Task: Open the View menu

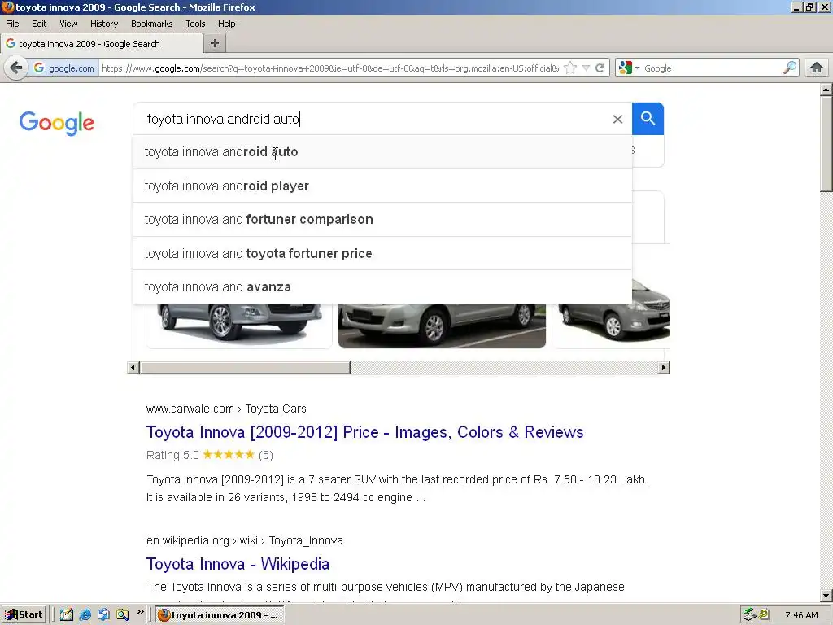Action: pos(68,24)
